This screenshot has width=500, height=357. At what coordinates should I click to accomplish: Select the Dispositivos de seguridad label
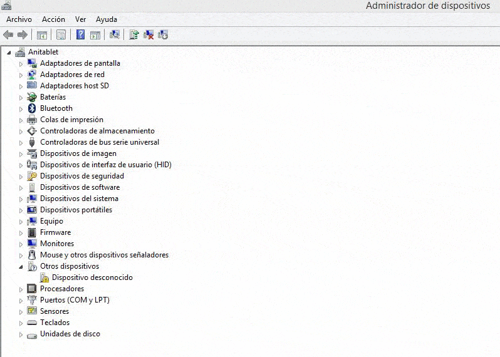[82, 176]
